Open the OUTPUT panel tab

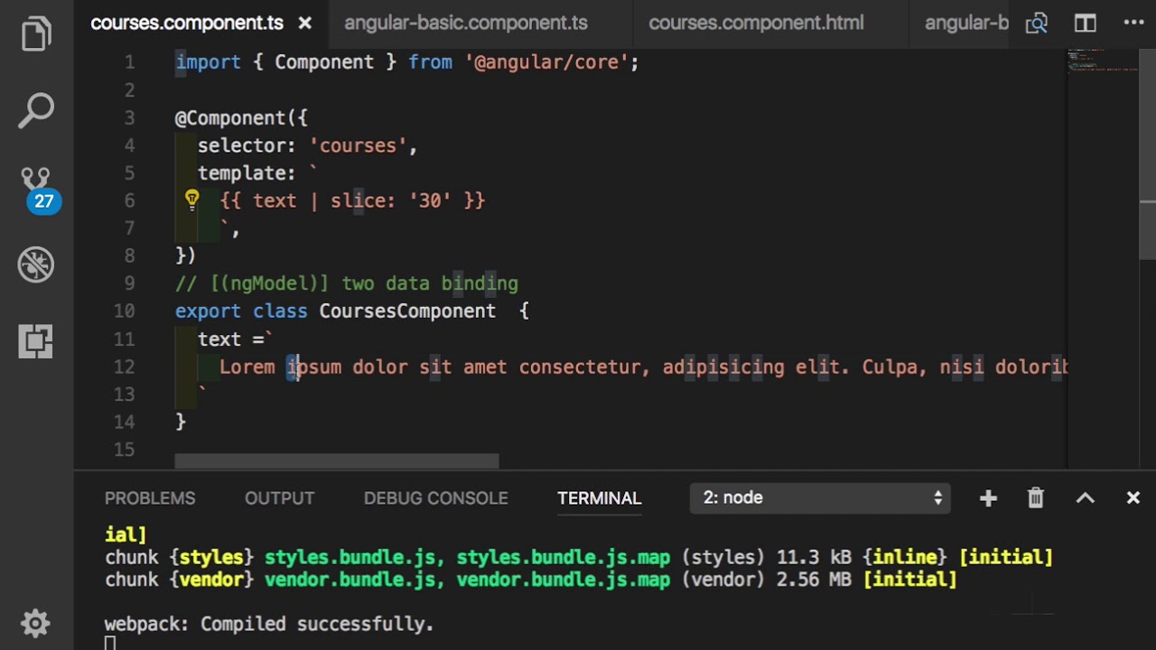279,498
